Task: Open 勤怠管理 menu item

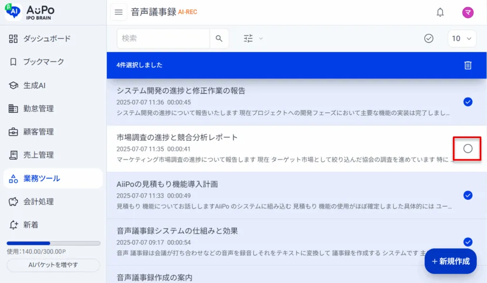Action: [x=53, y=108]
